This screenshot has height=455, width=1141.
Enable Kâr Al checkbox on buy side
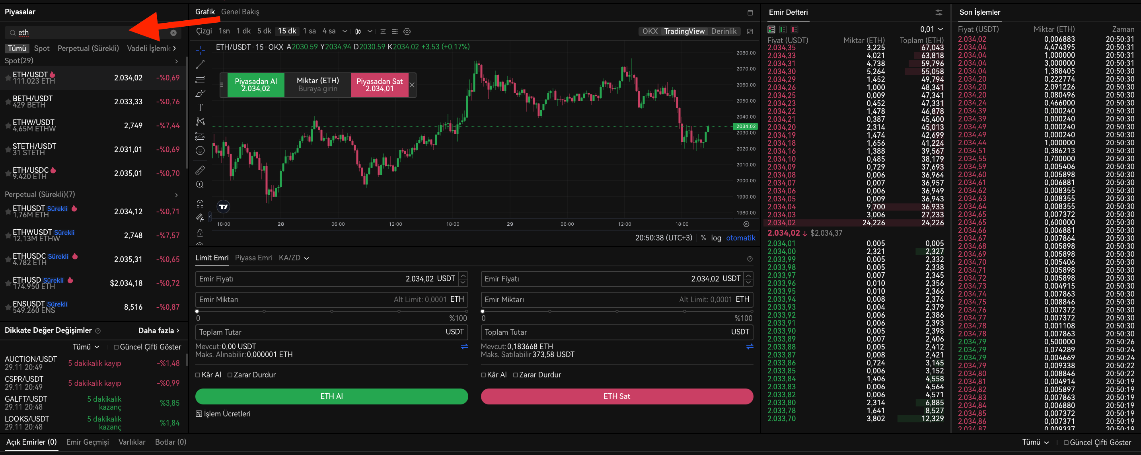[x=198, y=375]
